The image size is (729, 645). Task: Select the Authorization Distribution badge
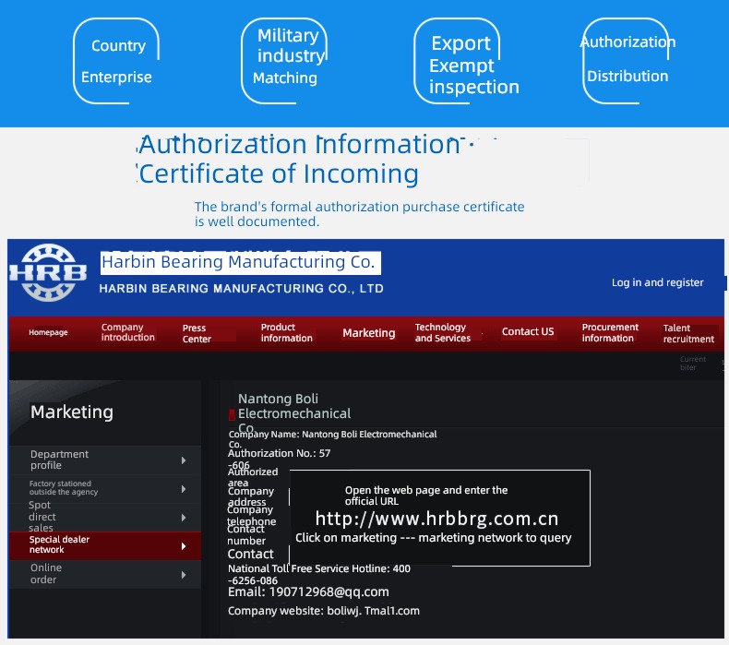pos(627,61)
